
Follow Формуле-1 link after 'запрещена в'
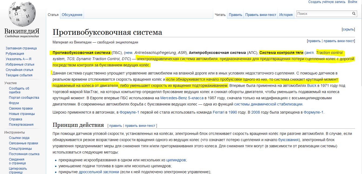[313, 112]
